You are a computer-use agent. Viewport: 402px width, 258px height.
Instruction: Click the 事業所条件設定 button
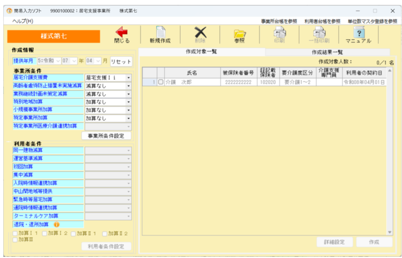(106, 136)
